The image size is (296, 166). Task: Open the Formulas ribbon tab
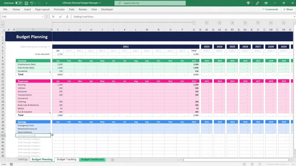pyautogui.click(x=59, y=10)
